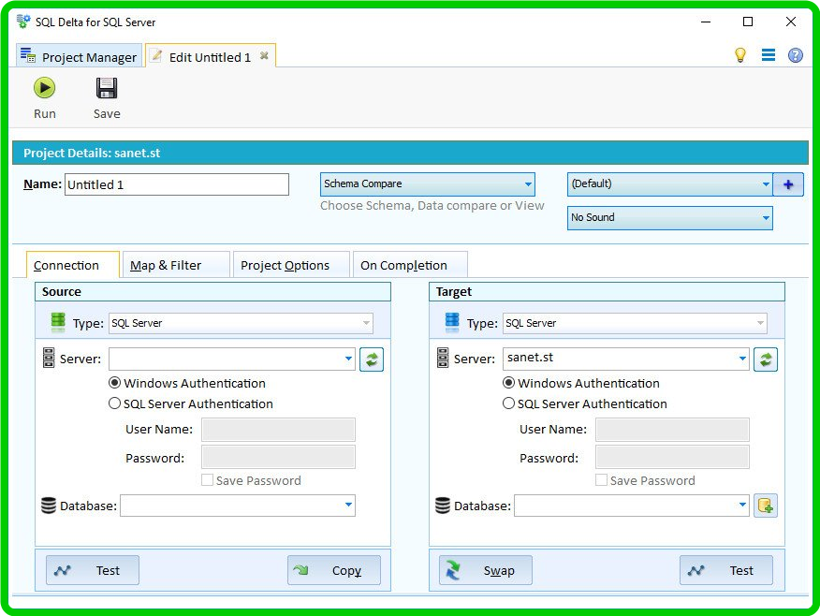Click the Target User Name field

coord(672,430)
